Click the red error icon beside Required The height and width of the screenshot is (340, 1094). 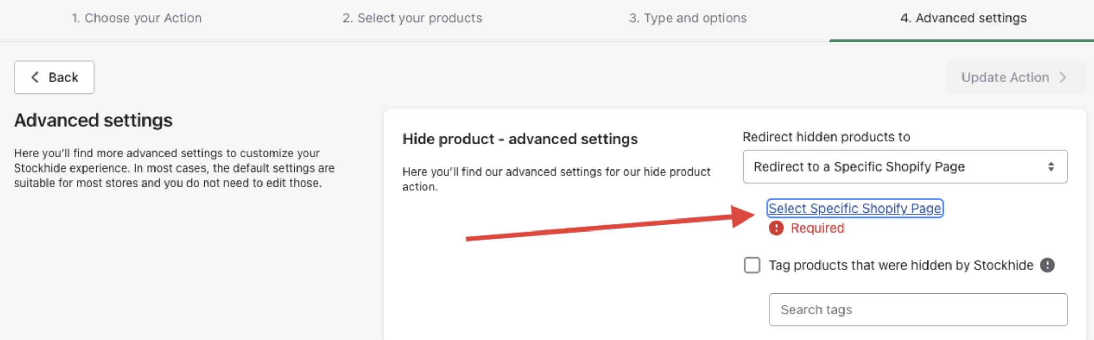point(776,228)
